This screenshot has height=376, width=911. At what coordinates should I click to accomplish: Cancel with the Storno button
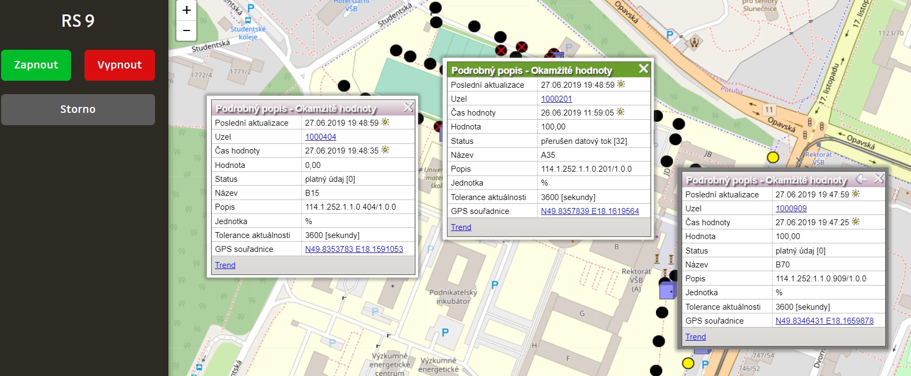click(x=78, y=110)
